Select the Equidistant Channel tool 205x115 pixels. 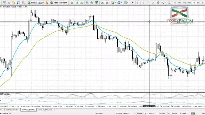coord(158,3)
